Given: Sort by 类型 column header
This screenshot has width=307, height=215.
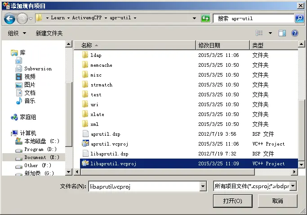Looking at the screenshot, I should click(x=274, y=45).
